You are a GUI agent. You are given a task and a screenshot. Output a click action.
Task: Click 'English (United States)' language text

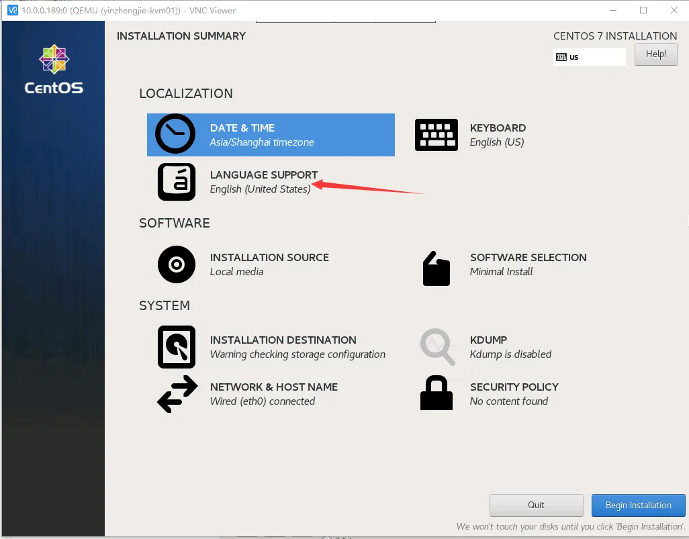click(x=260, y=189)
